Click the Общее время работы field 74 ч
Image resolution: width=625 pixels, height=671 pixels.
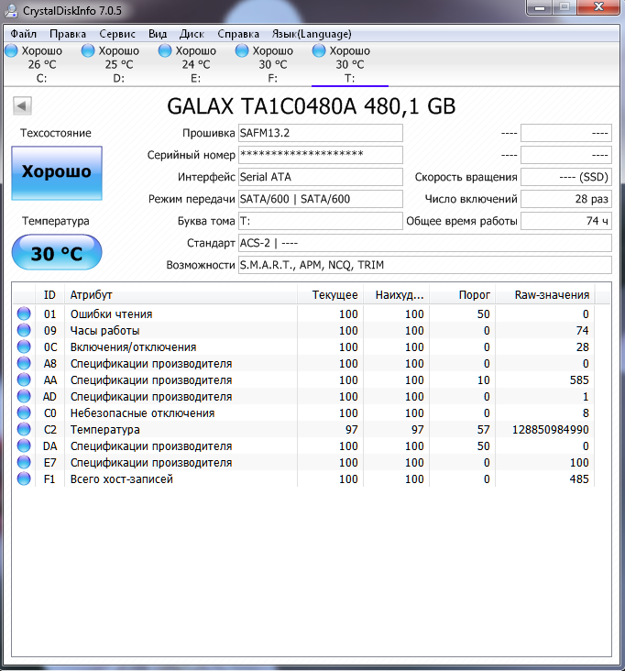(x=566, y=221)
